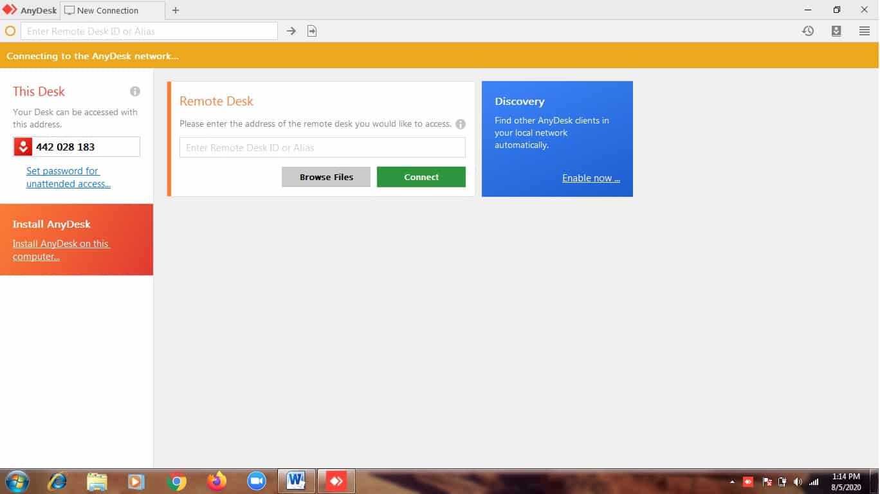
Task: Open the Action Center flag in the tray
Action: 767,482
